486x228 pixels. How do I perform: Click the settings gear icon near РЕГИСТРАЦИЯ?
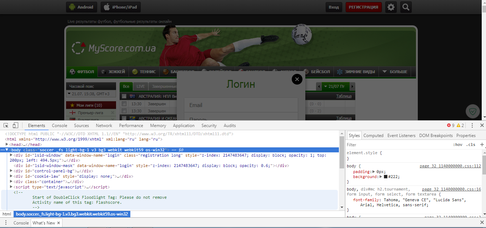point(391,7)
